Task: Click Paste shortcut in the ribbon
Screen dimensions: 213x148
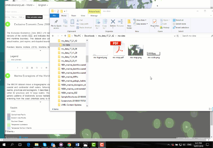Action: pyautogui.click(x=84, y=27)
